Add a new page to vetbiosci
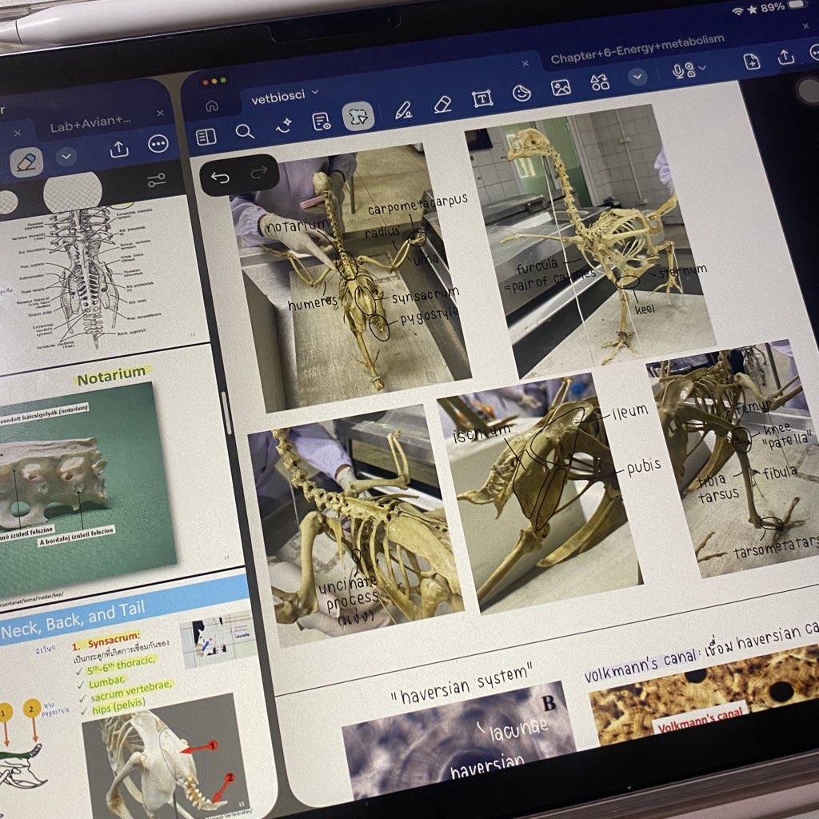The image size is (819, 819). tap(752, 61)
